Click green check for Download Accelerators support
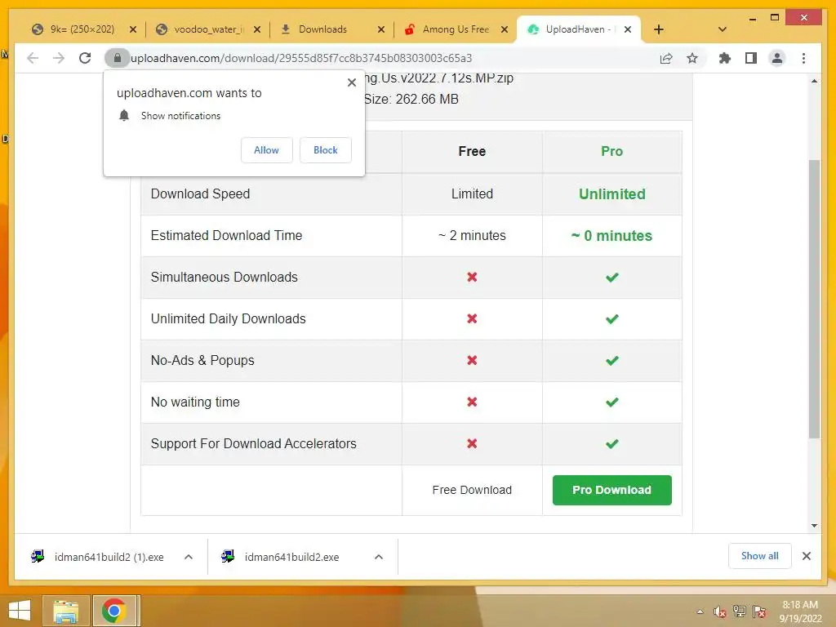Screen dimensions: 836x627 612,443
